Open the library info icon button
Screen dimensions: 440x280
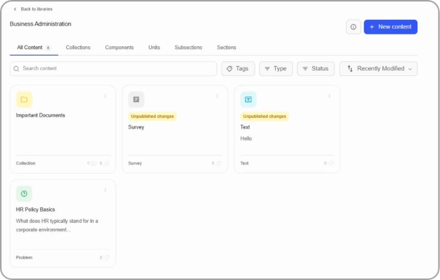click(353, 27)
